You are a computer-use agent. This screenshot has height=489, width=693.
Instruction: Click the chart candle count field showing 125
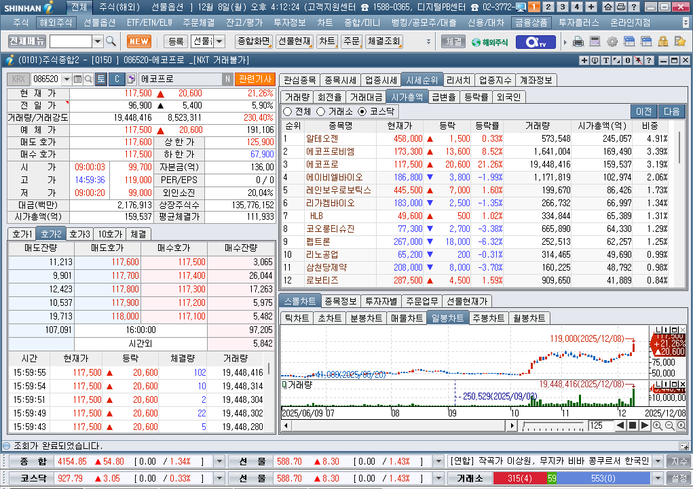click(x=600, y=426)
